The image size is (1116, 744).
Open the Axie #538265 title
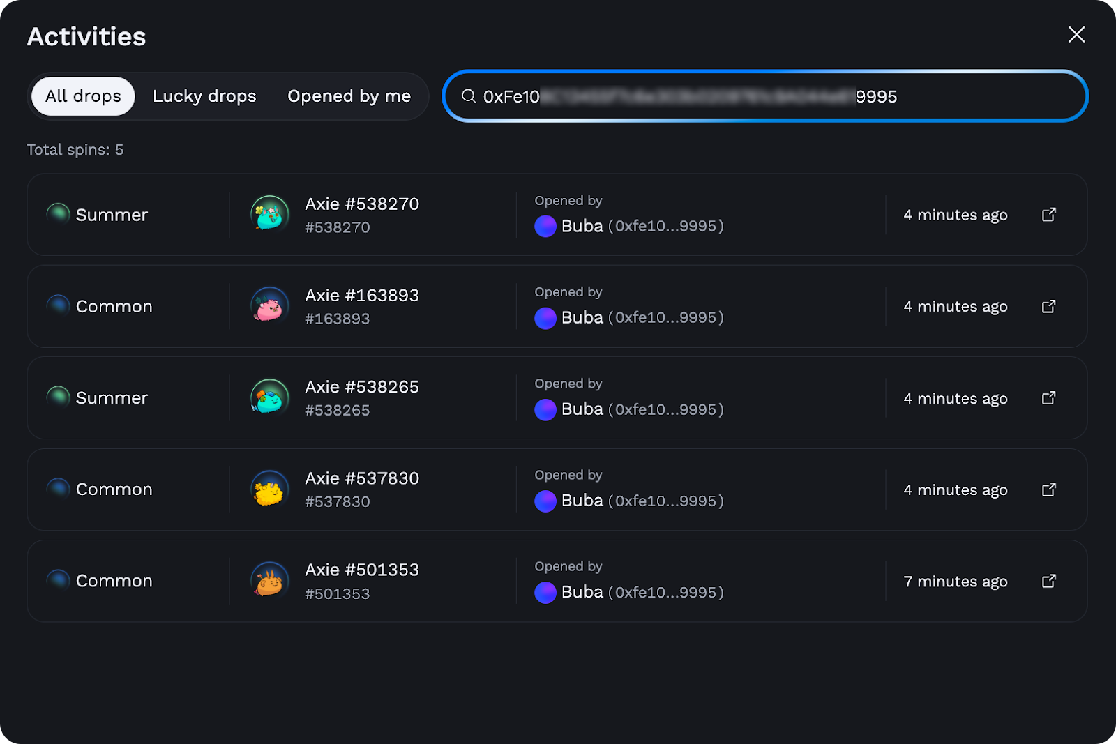[x=362, y=386]
